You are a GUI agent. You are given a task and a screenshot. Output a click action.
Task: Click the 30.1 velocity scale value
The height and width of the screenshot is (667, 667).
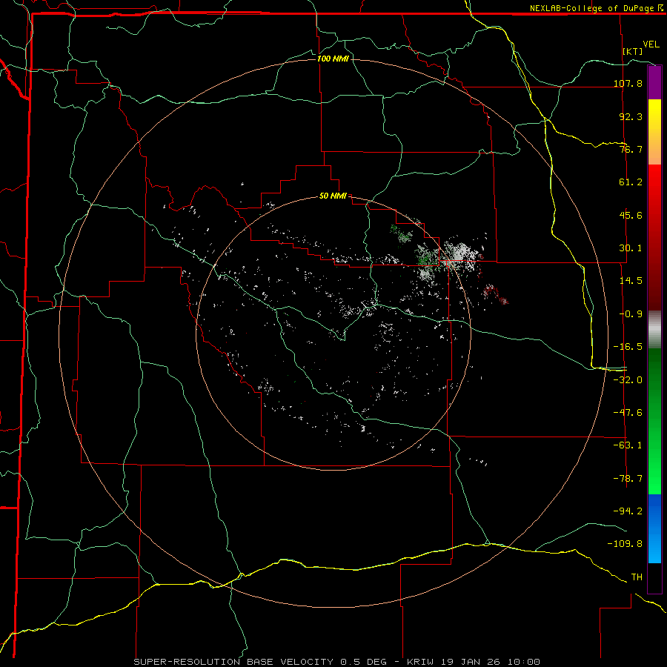tap(631, 248)
